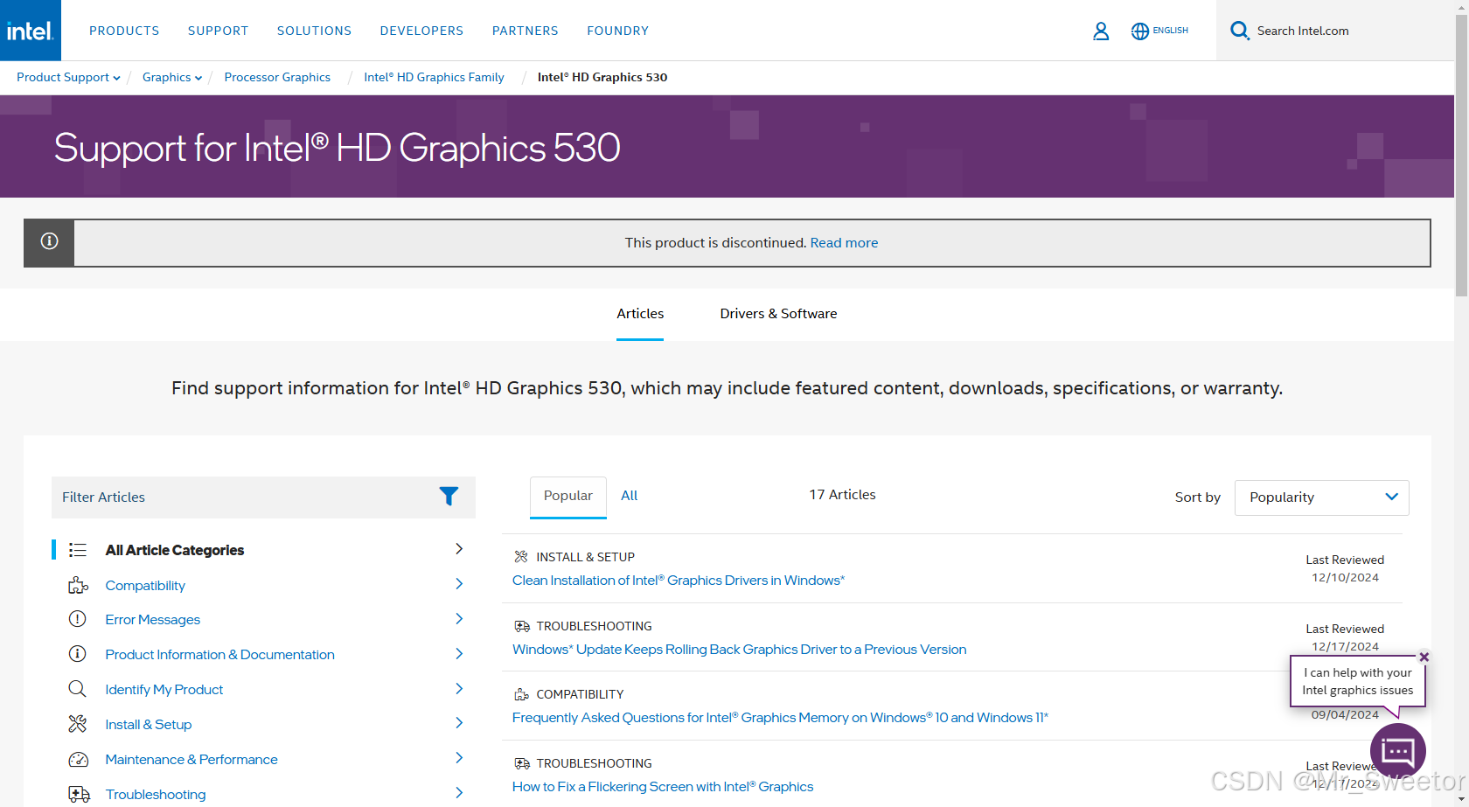
Task: Switch to the Drivers & Software tab
Action: [x=778, y=314]
